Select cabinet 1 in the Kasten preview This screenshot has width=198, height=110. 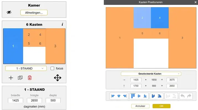[13, 46]
